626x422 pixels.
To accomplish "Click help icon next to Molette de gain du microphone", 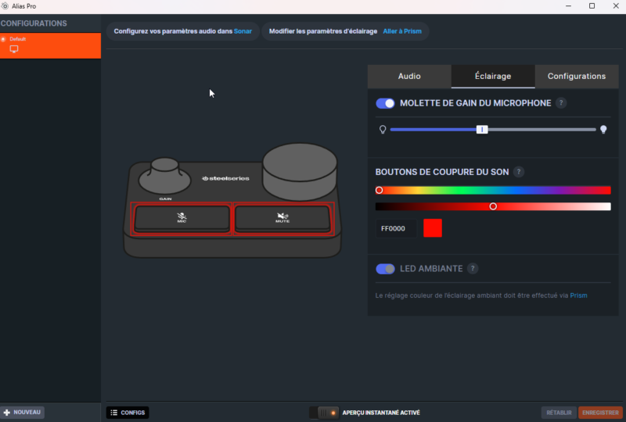I will (561, 103).
